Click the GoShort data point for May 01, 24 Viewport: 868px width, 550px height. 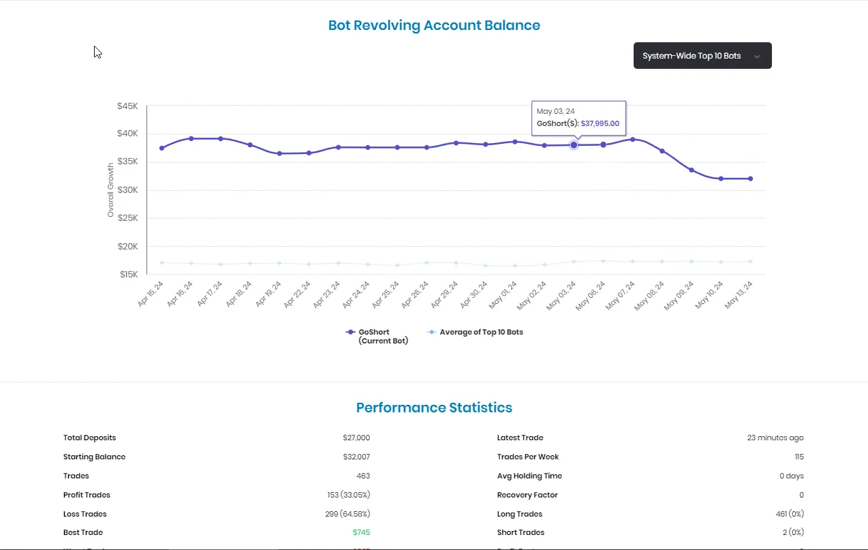[514, 142]
